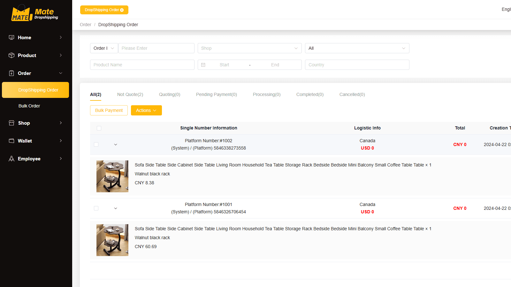511x287 pixels.
Task: Click the calendar icon in date range field
Action: 203,65
